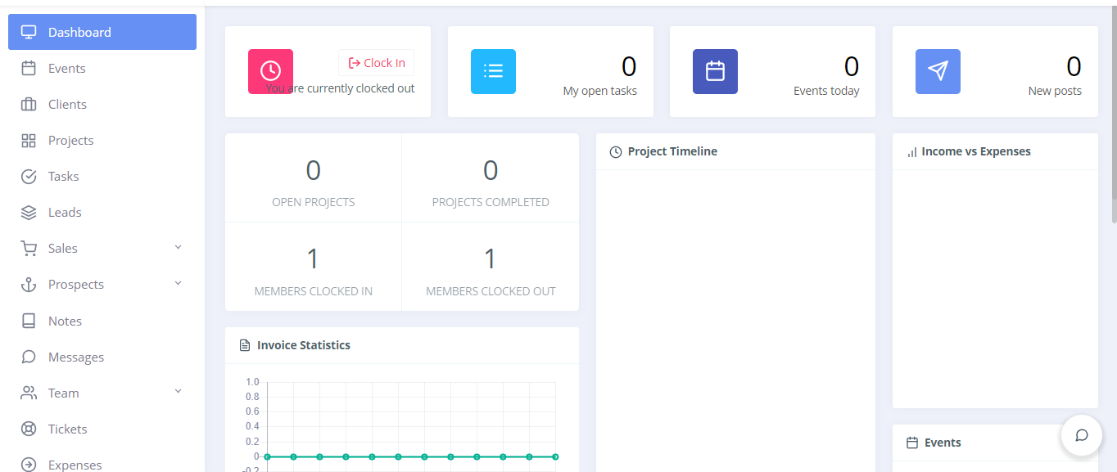Select Messages in the sidebar

(75, 357)
